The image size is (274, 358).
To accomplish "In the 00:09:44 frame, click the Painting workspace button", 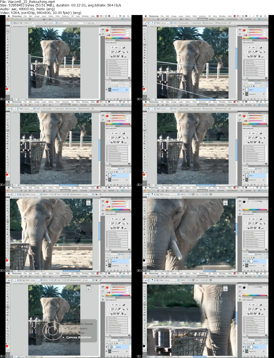I will [x=84, y=276].
